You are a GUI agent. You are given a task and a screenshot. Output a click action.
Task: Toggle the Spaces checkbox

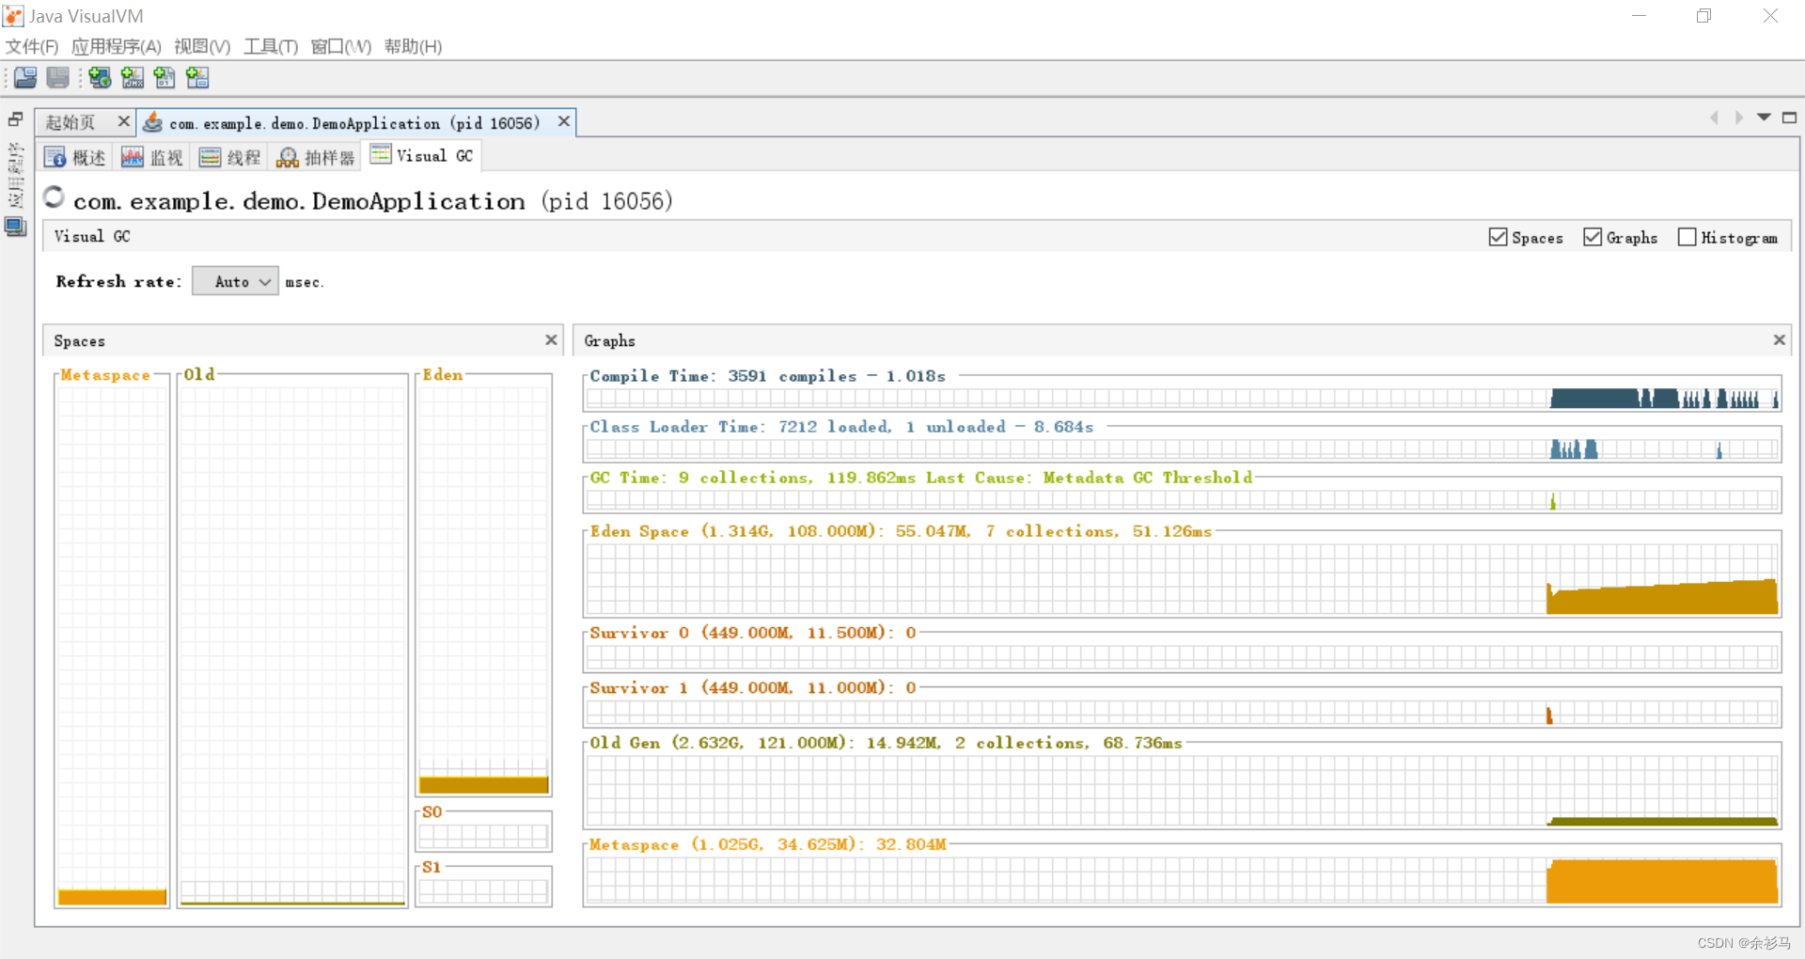tap(1497, 237)
